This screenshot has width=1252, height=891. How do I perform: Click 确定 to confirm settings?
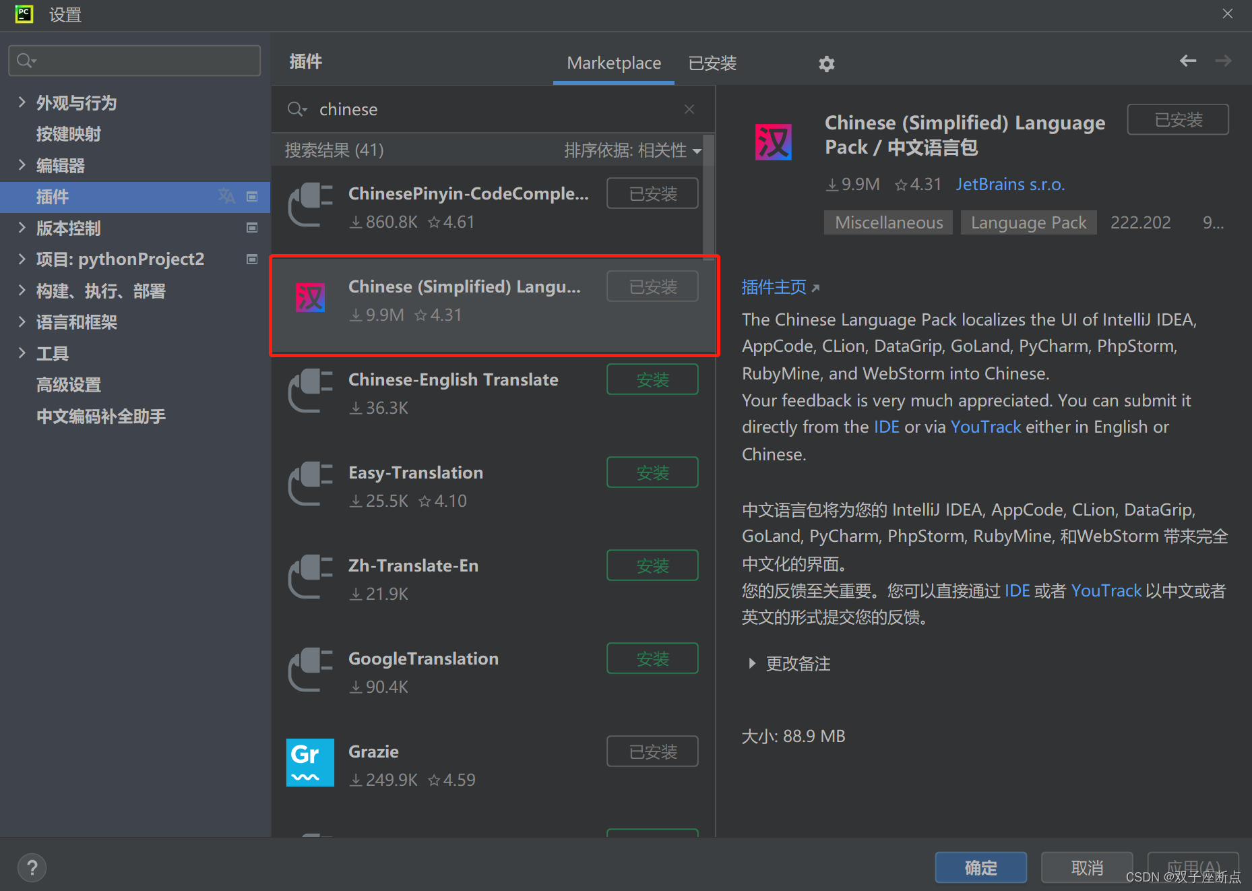980,867
